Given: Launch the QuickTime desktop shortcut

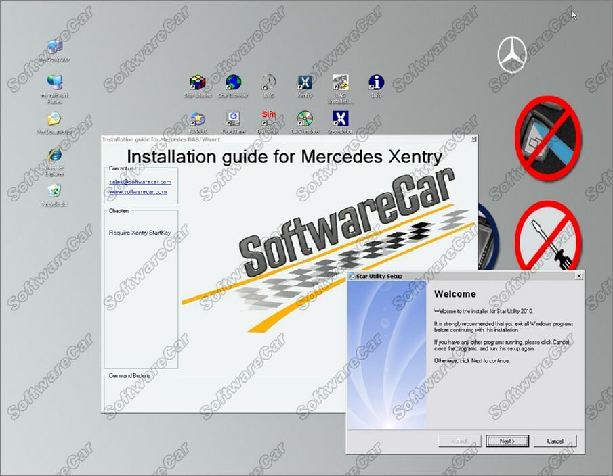Looking at the screenshot, I should click(x=233, y=120).
